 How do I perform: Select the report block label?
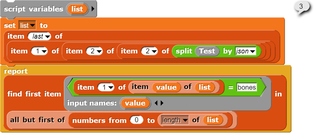tap(16, 71)
